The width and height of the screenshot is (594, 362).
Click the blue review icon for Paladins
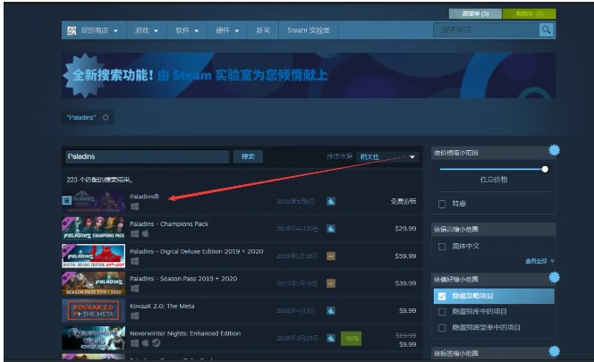(x=330, y=201)
